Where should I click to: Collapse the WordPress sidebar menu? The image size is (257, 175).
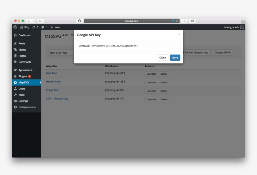tap(27, 107)
